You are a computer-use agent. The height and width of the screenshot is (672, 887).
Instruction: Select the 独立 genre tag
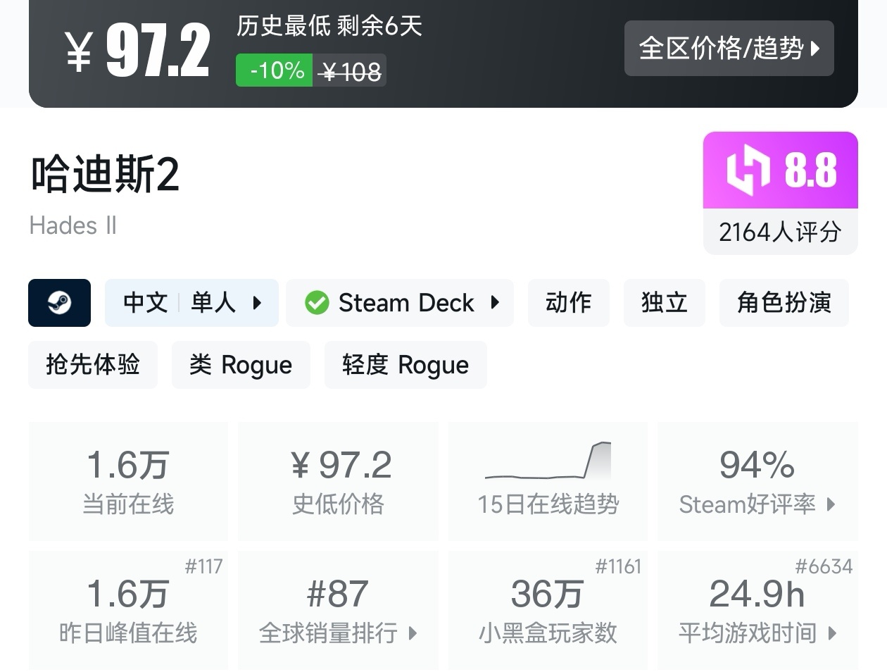[x=665, y=303]
